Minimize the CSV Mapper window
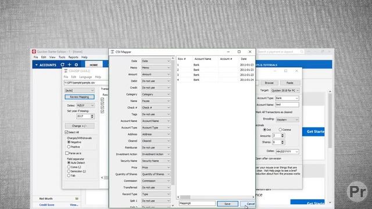This screenshot has width=372, height=209. point(228,52)
